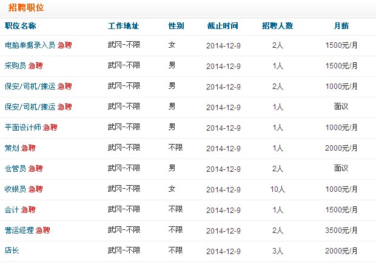Click the 急聘 tag beside 营运经理
This screenshot has width=376, height=268.
(42, 230)
